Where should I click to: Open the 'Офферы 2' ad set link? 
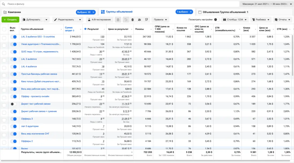click(x=27, y=141)
